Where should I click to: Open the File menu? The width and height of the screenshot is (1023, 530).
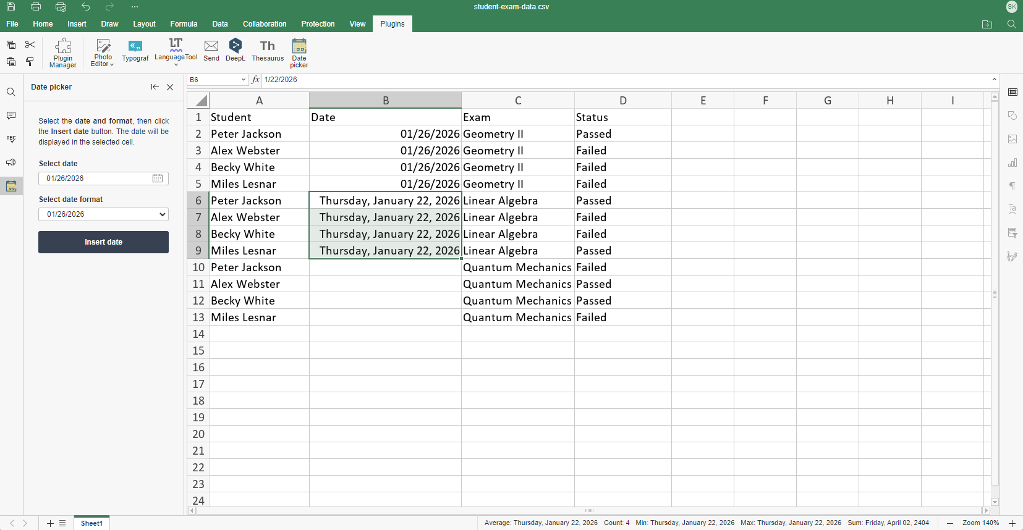tap(12, 24)
